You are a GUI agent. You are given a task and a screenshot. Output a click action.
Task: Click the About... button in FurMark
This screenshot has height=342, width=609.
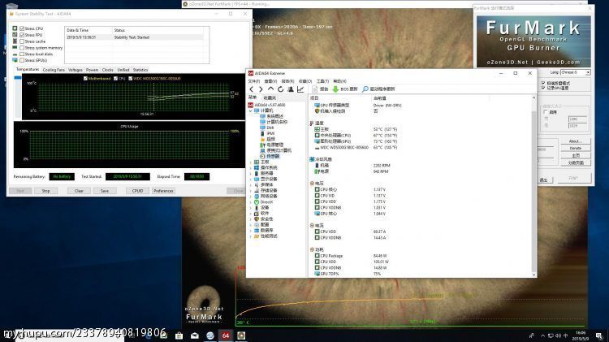click(575, 141)
